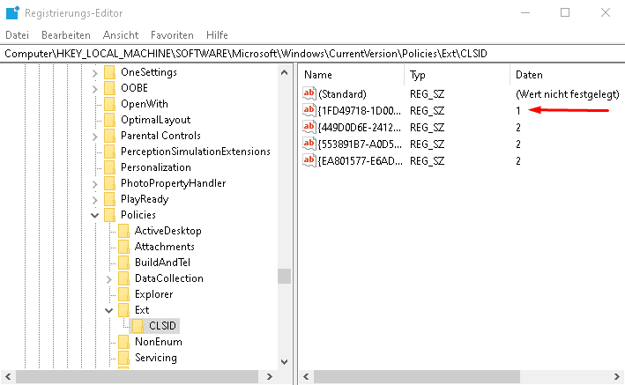Click the {1FD49718-1D00... value icon
The width and height of the screenshot is (625, 385).
pos(309,110)
